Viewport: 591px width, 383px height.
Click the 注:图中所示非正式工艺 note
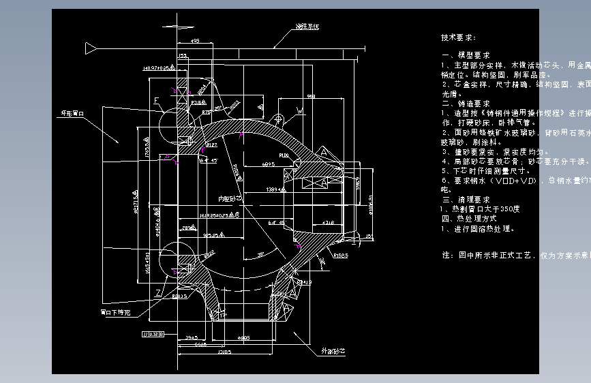point(517,255)
